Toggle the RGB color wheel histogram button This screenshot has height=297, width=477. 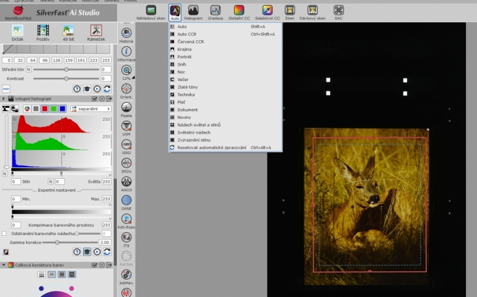click(x=27, y=108)
